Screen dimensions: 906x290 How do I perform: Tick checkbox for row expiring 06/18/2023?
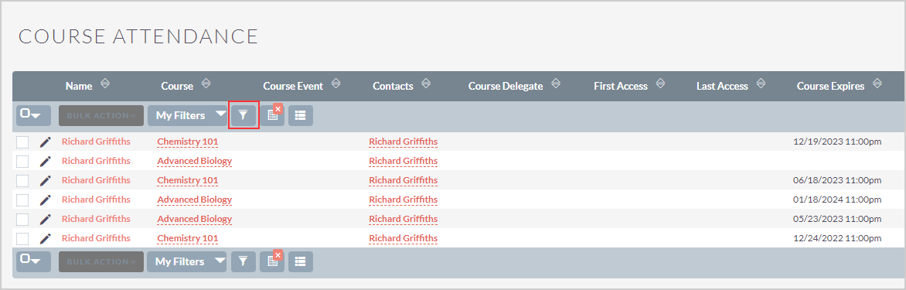click(22, 181)
